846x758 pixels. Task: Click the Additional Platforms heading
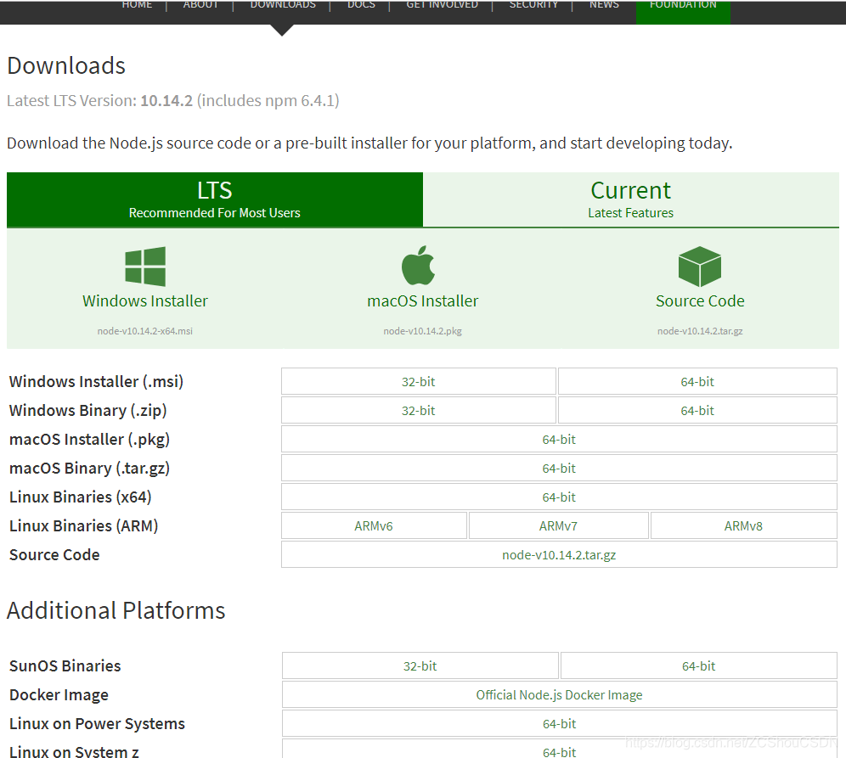coord(116,611)
